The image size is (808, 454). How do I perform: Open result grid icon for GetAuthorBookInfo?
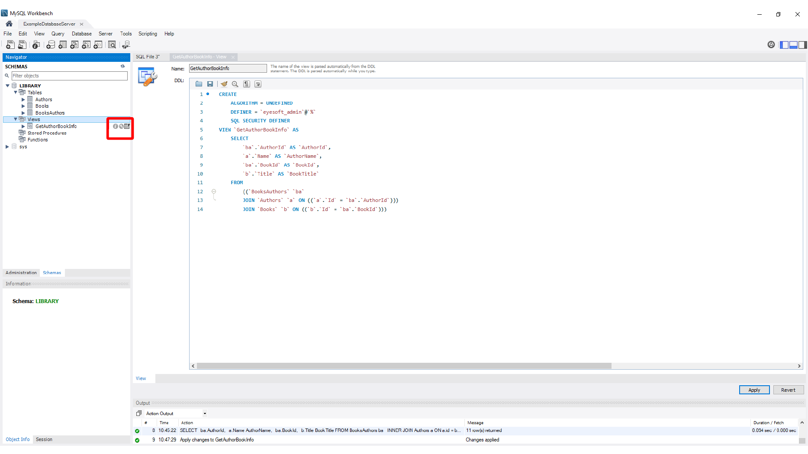[127, 126]
